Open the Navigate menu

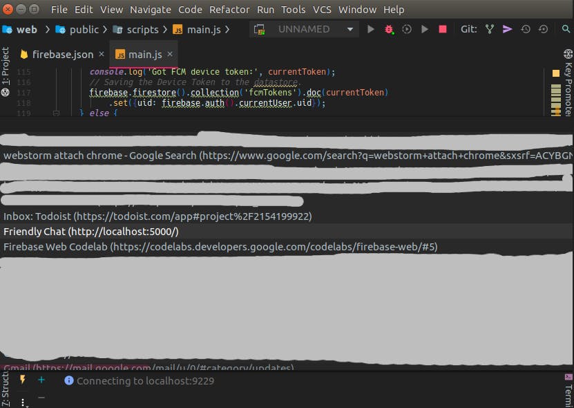point(151,10)
